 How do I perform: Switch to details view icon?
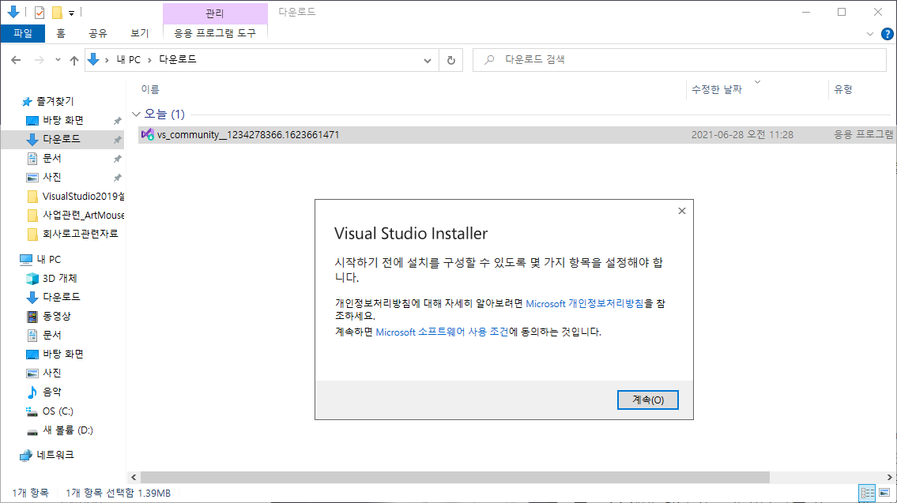tap(867, 493)
